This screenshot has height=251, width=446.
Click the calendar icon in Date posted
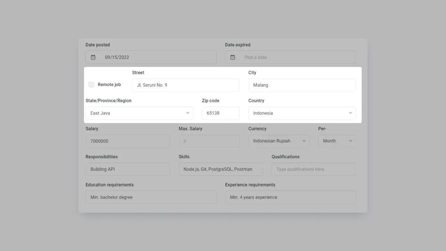pos(93,57)
